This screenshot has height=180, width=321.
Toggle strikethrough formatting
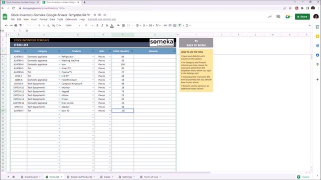tap(107, 25)
